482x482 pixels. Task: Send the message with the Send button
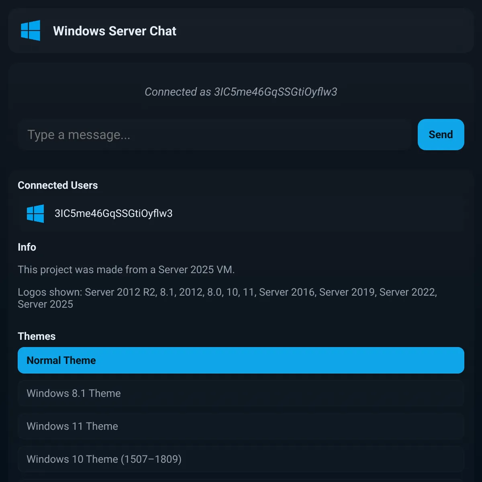pyautogui.click(x=441, y=135)
